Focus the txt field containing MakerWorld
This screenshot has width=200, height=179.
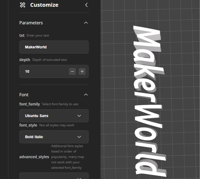click(x=54, y=47)
